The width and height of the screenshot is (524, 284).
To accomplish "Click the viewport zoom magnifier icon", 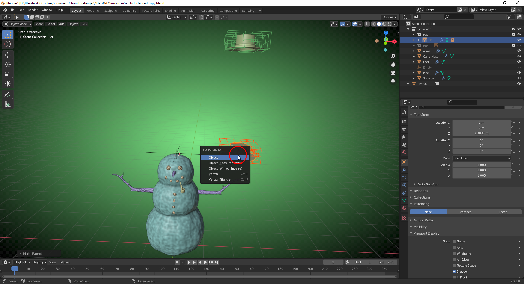I will point(393,56).
